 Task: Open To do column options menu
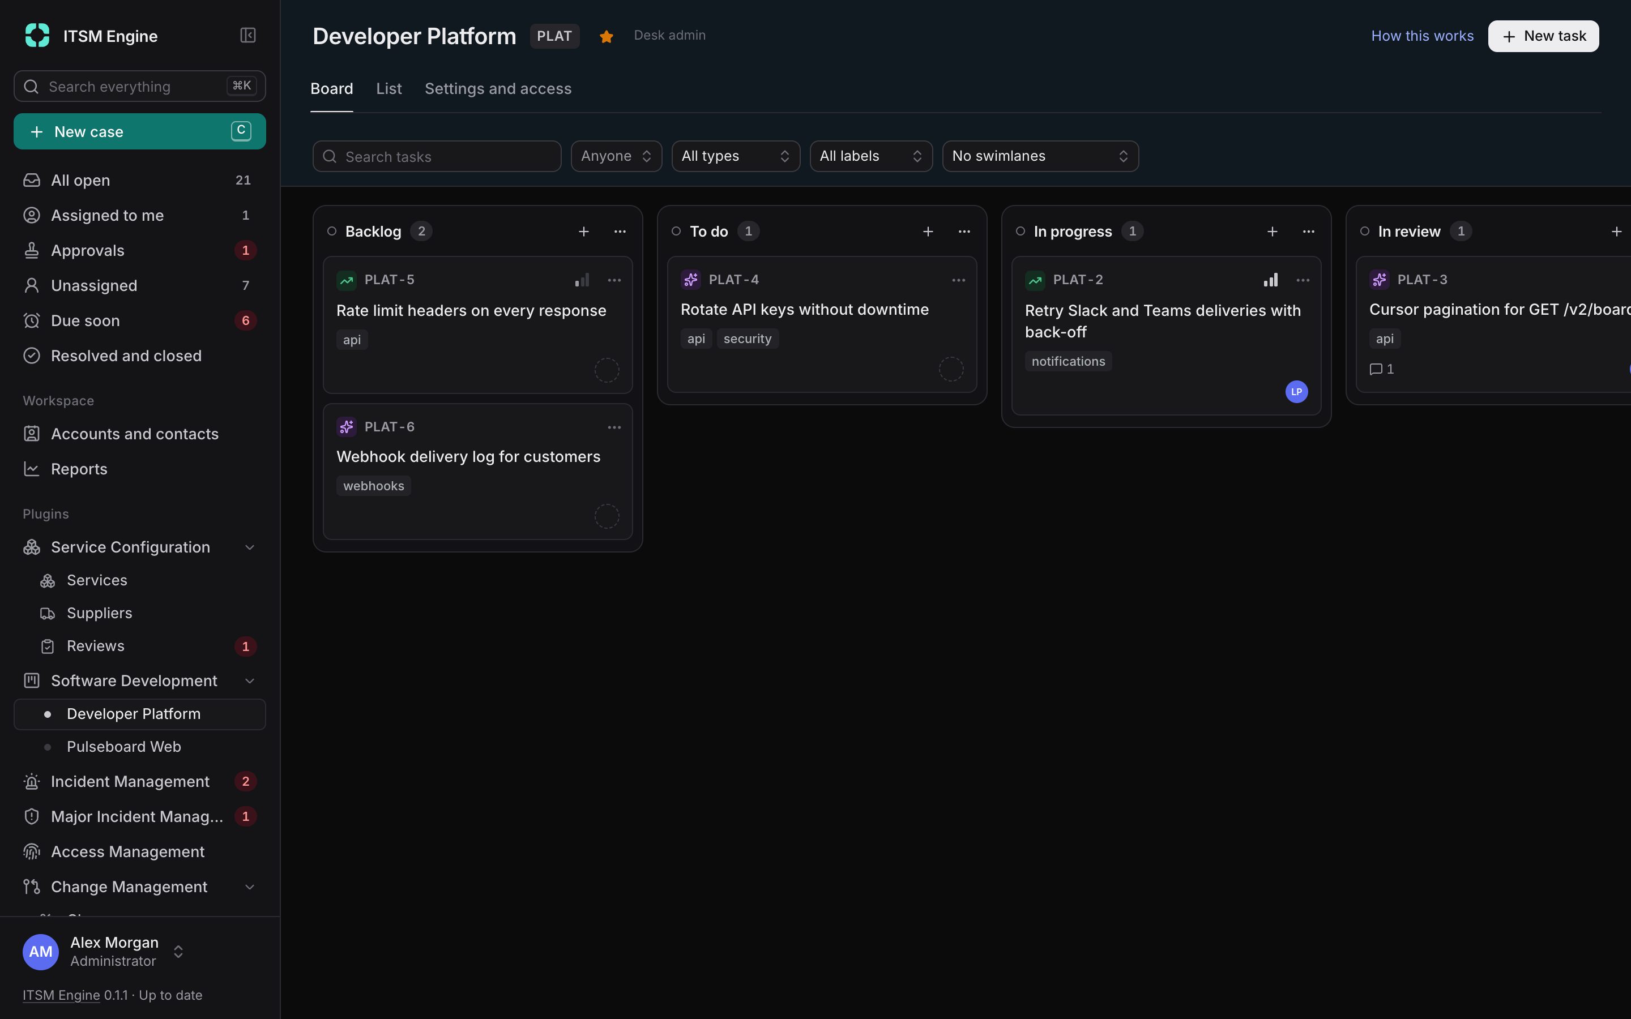point(964,231)
